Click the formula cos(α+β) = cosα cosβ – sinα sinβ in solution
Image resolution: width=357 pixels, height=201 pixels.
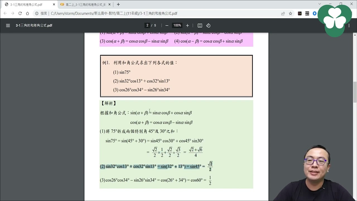pos(161,122)
